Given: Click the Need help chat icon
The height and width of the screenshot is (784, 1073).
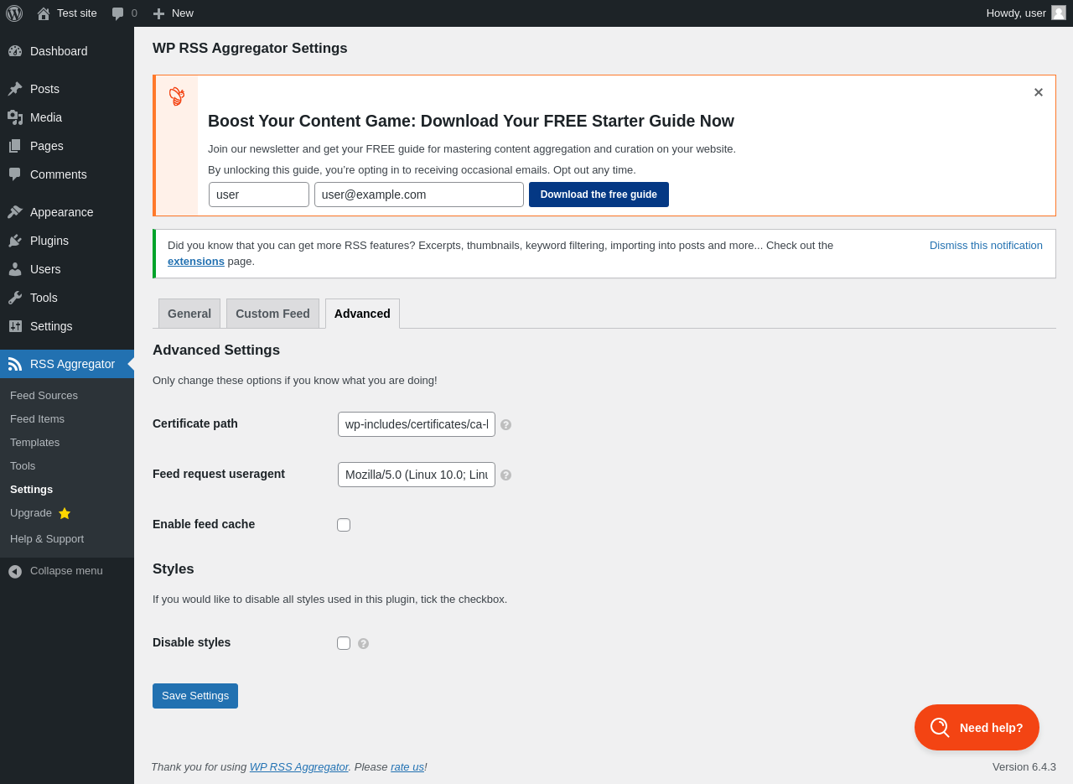Looking at the screenshot, I should (x=940, y=728).
